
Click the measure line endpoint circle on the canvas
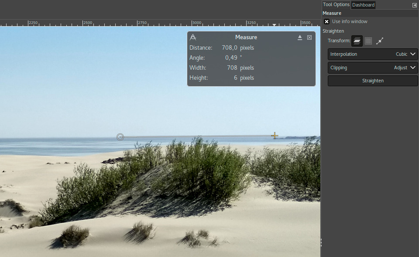click(x=120, y=137)
